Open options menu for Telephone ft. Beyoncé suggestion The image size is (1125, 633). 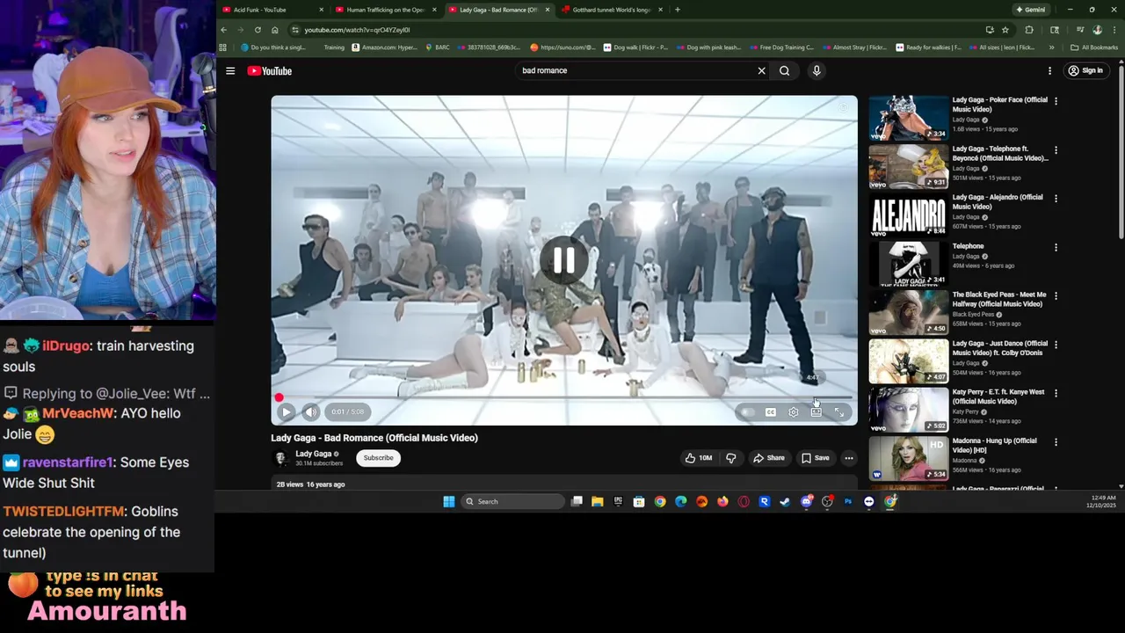(1056, 150)
